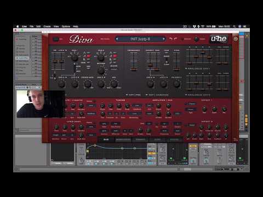Screen dimensions: 263x197
Task: Open the Glide Mode dropdown in Tuning section
Action: pyautogui.click(x=137, y=106)
